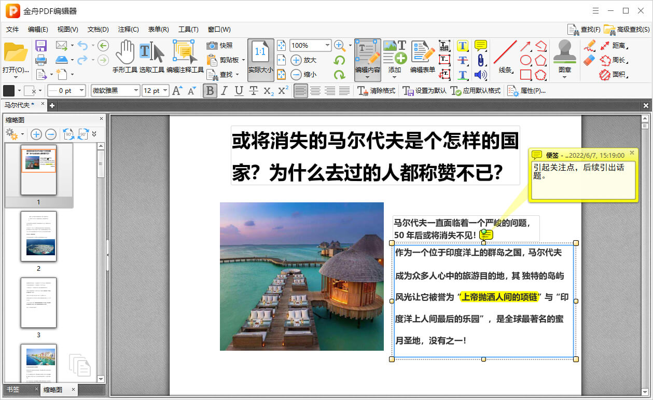653x400 pixels.
Task: Toggle underline text formatting
Action: (x=239, y=91)
